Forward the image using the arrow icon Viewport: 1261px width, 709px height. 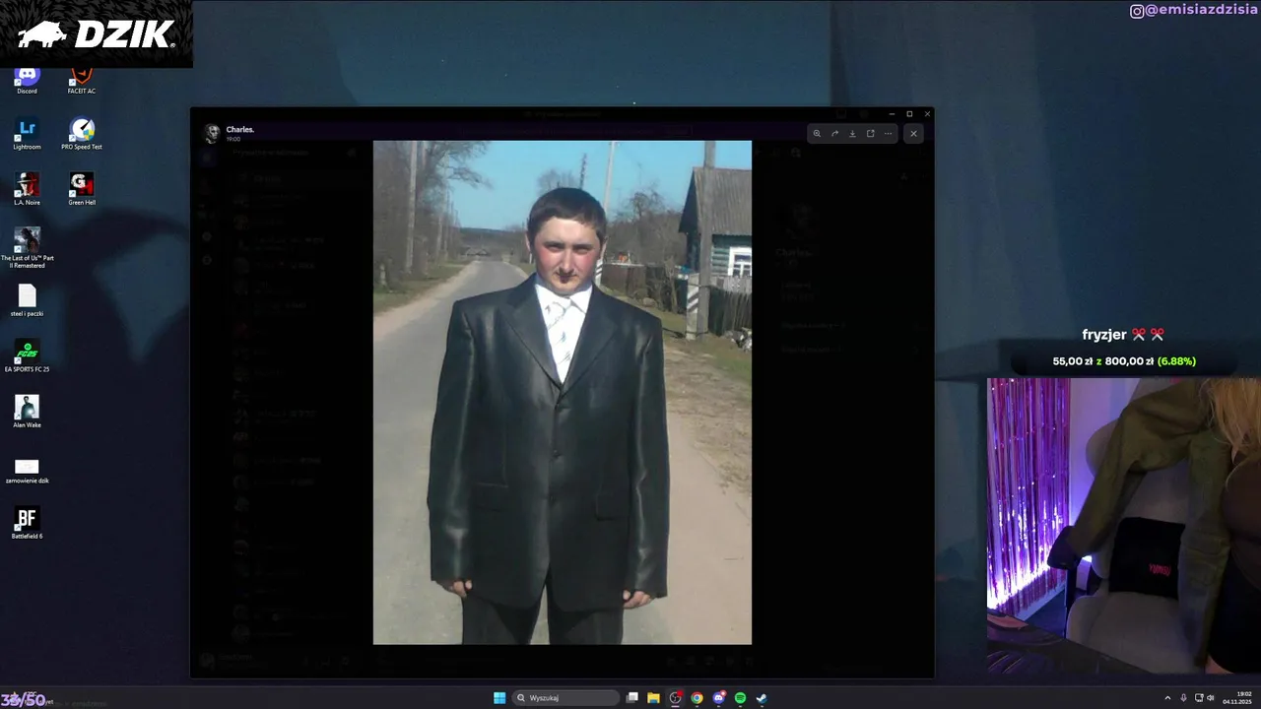(x=834, y=134)
